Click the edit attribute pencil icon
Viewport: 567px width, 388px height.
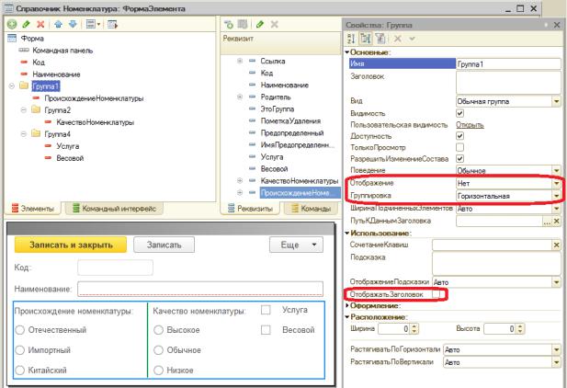click(x=260, y=24)
